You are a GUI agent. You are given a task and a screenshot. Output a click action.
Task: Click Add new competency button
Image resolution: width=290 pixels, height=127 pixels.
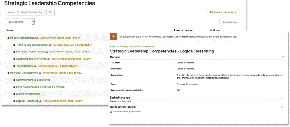click(x=223, y=12)
